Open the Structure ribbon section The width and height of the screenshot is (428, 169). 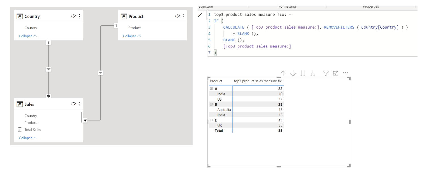pyautogui.click(x=206, y=6)
